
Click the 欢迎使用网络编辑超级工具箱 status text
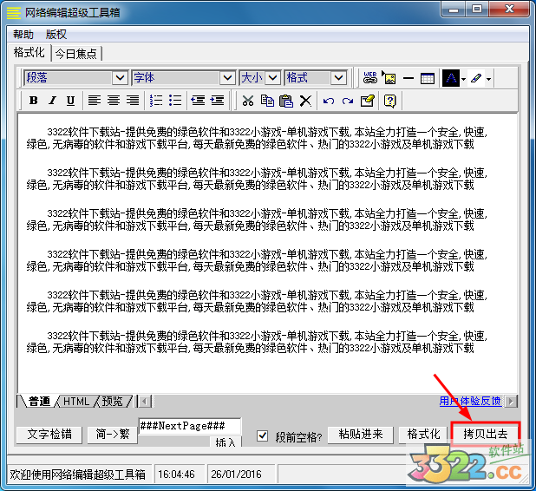coord(77,475)
